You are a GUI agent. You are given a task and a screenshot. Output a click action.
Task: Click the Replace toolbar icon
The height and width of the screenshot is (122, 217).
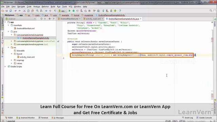pos(41,11)
